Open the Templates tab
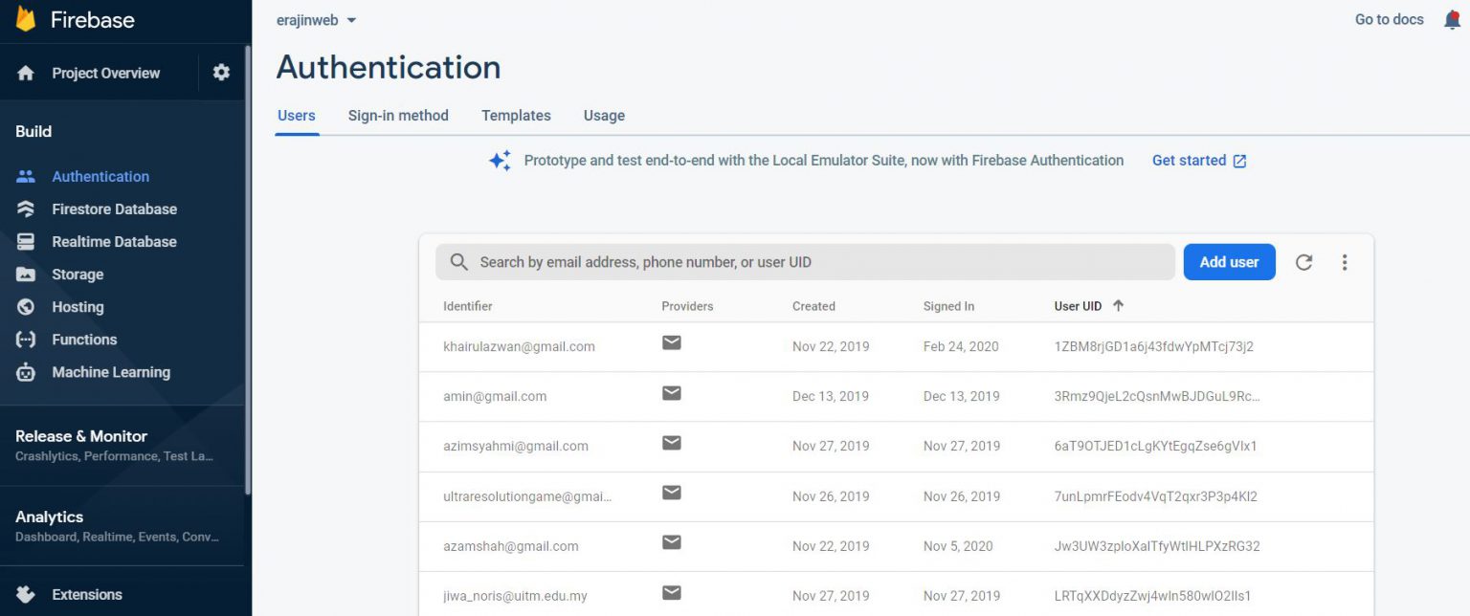 (516, 116)
